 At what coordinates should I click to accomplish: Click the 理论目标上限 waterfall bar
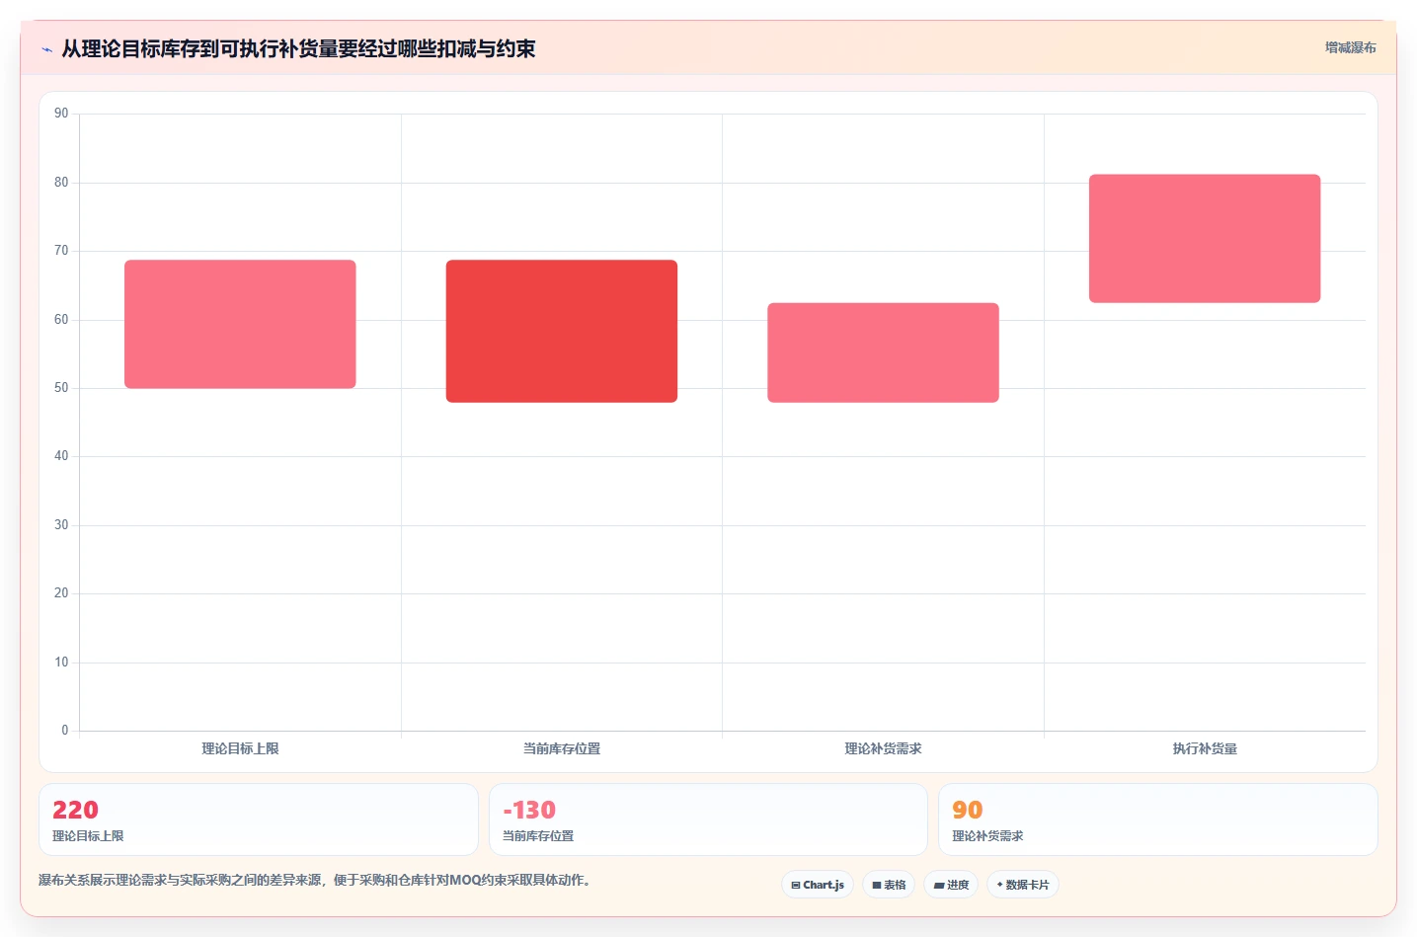coord(240,324)
